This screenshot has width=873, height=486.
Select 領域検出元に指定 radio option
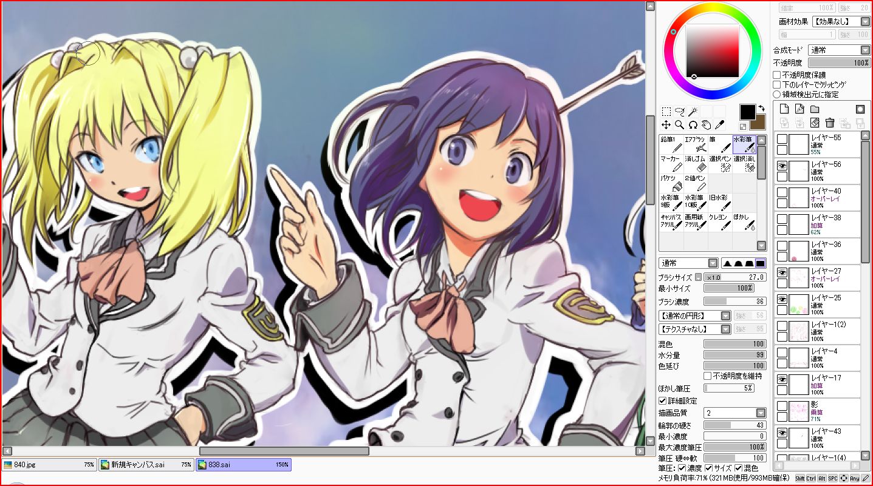point(776,94)
